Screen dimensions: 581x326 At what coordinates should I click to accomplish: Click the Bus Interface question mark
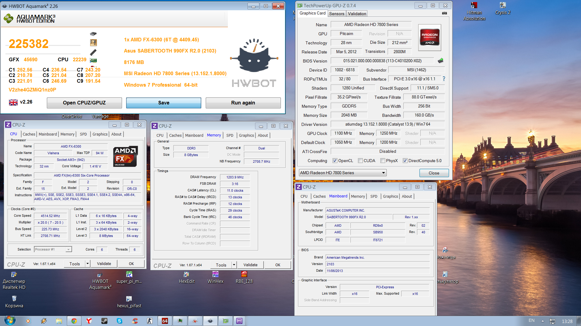444,79
